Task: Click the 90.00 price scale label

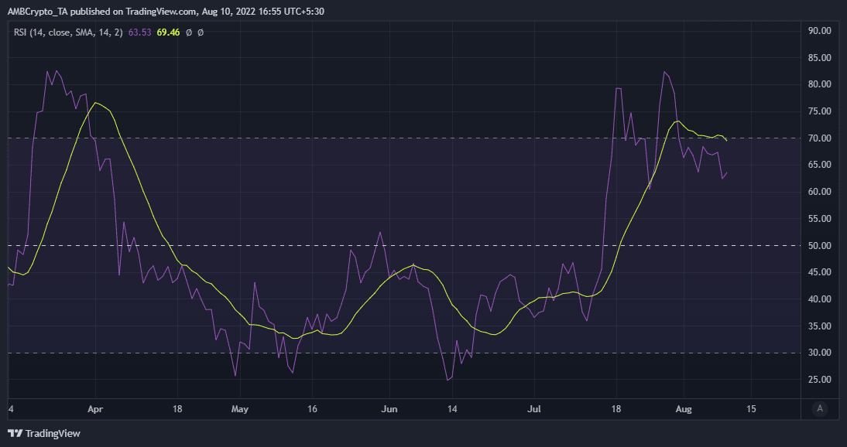Action: (x=819, y=31)
